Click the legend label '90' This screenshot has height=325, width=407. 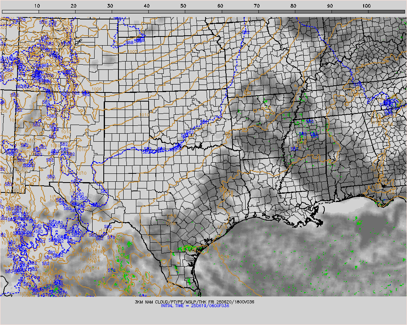(330, 6)
